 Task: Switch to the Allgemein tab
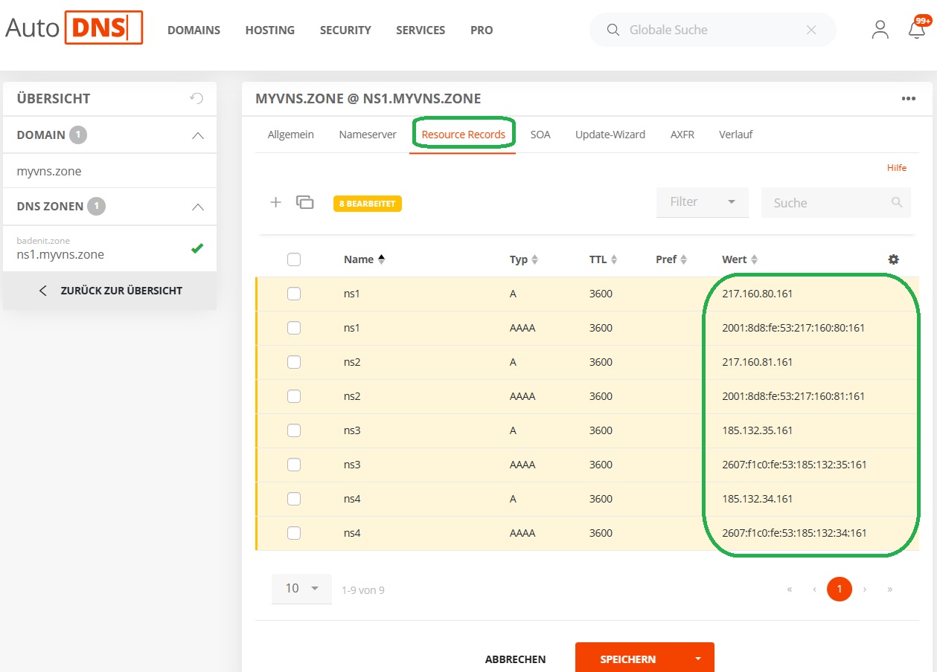tap(291, 135)
